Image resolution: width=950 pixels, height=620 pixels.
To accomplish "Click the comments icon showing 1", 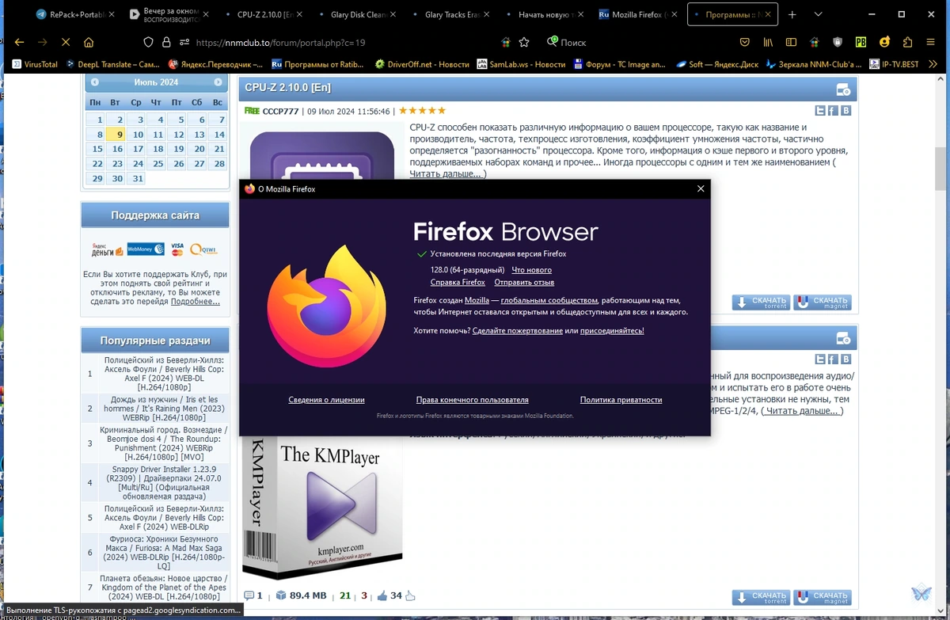I will pos(249,595).
